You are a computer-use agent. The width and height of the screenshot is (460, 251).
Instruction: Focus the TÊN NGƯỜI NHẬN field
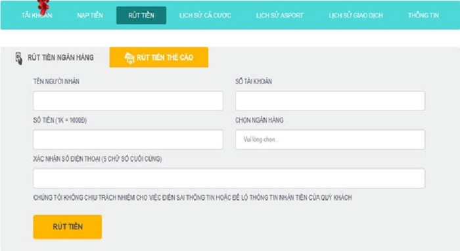tap(128, 101)
